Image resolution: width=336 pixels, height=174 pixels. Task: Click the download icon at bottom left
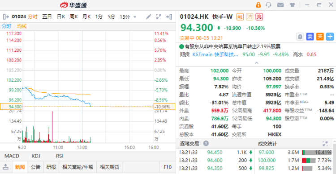pos(5,167)
